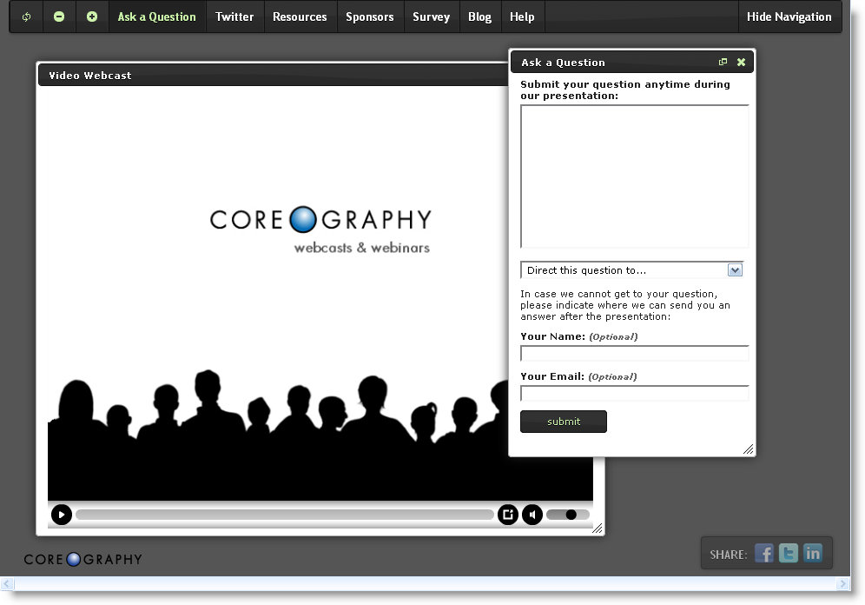Viewport: 865px width, 605px height.
Task: Open the Help menu item
Action: 522,17
